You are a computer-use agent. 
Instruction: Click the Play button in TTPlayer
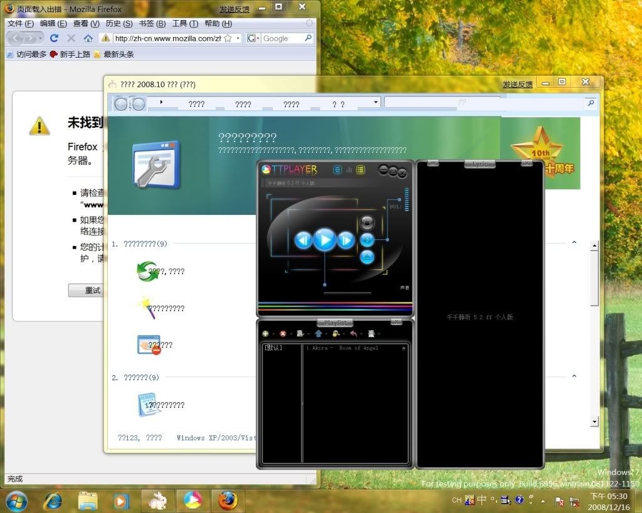coord(325,240)
